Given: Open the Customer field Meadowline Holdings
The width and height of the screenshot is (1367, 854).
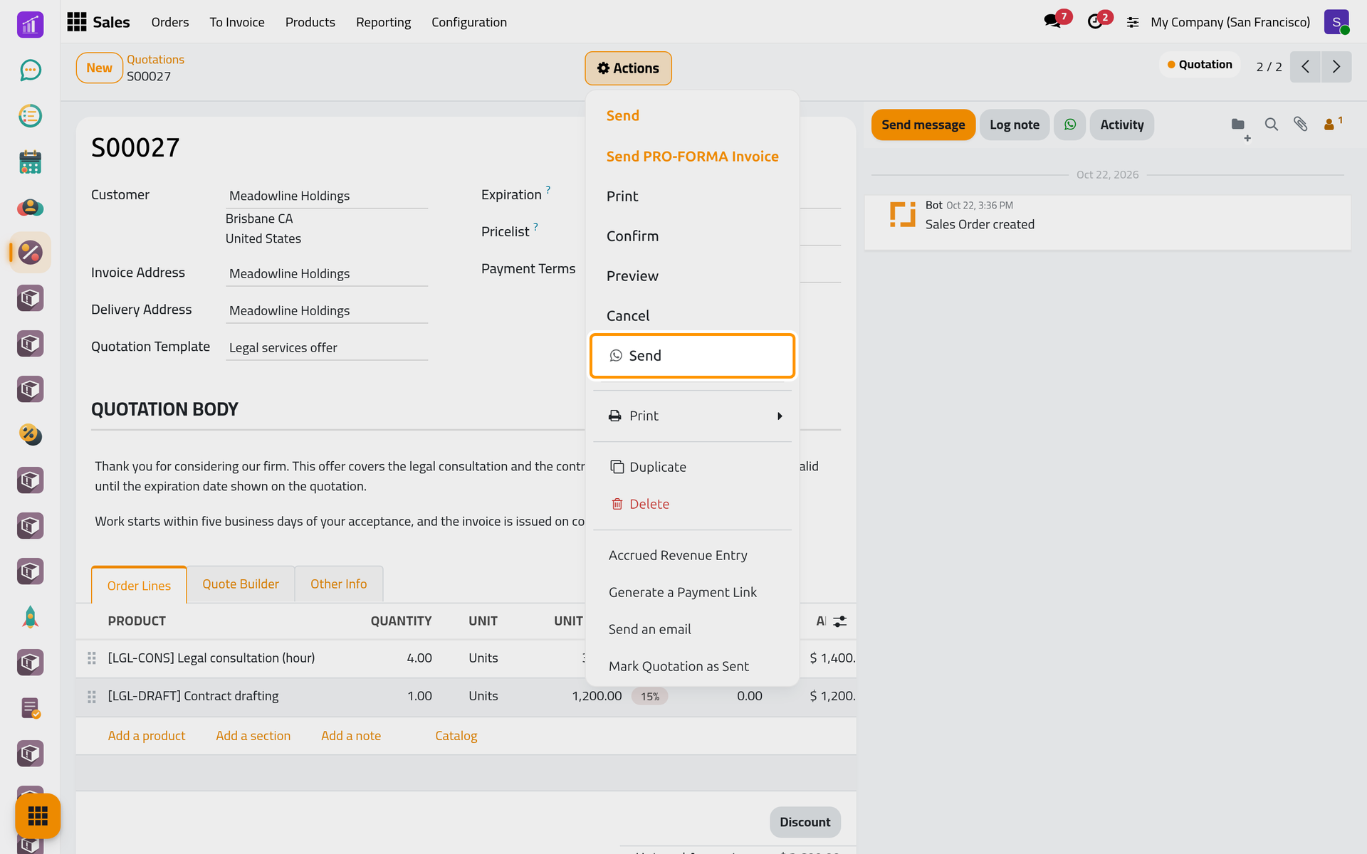Looking at the screenshot, I should [x=327, y=196].
